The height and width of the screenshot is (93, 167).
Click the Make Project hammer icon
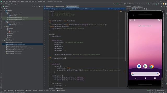click(114, 4)
